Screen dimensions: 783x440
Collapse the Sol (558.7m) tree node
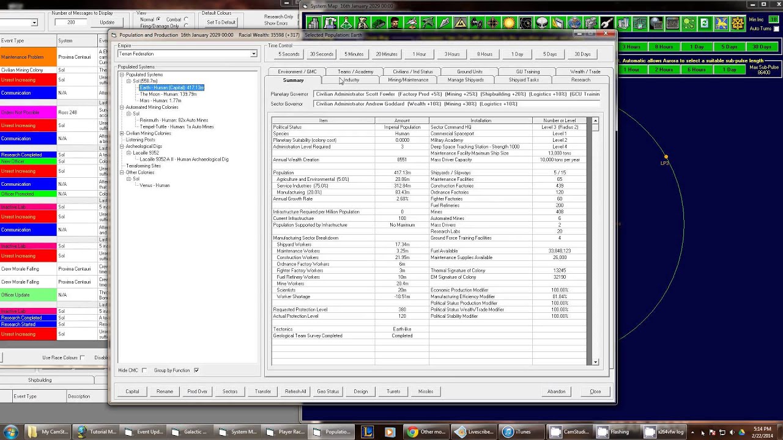(x=129, y=81)
